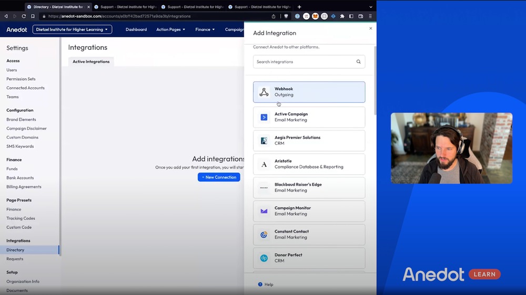Open Tracking Codes page preset

(21, 218)
